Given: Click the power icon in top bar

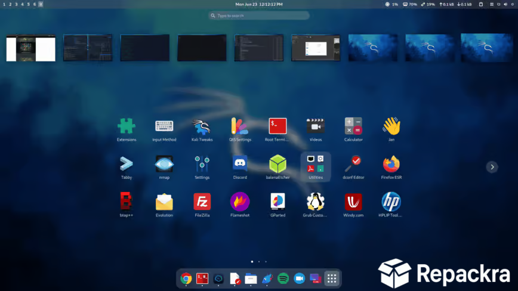Looking at the screenshot, I should tap(513, 4).
